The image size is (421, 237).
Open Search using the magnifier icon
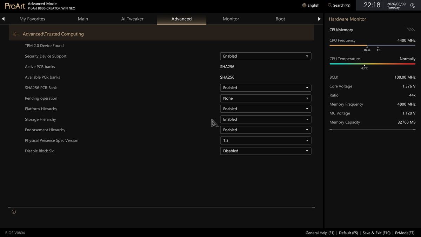tap(330, 5)
